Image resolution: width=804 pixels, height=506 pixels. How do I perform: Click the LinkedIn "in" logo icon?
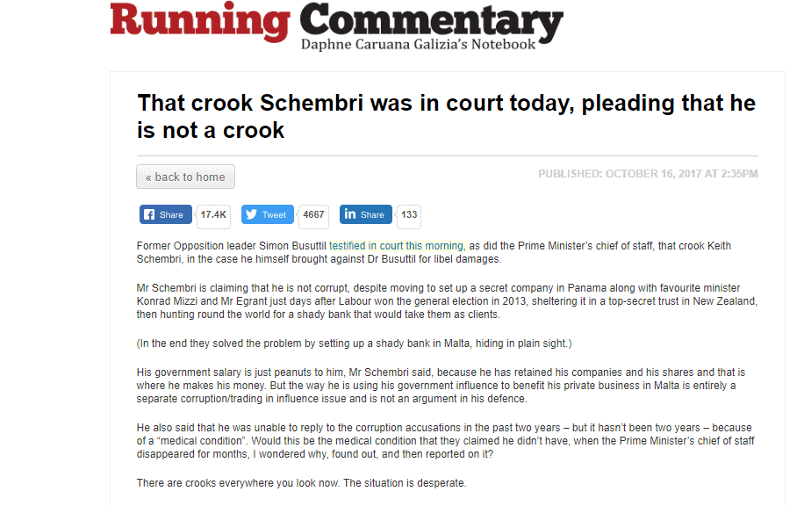pyautogui.click(x=350, y=215)
